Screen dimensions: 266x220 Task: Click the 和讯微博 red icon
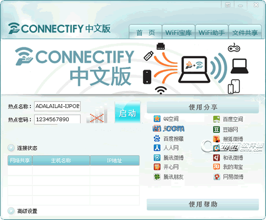217,157
